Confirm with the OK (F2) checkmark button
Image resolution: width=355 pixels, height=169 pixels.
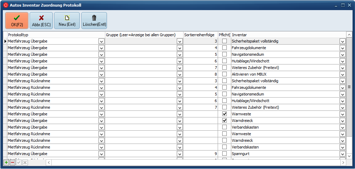tap(17, 21)
